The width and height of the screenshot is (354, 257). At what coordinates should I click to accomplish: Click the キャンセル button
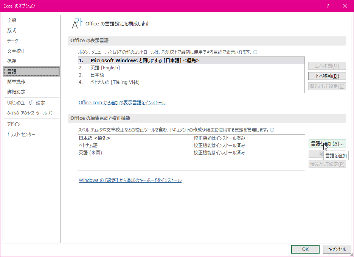click(x=337, y=249)
